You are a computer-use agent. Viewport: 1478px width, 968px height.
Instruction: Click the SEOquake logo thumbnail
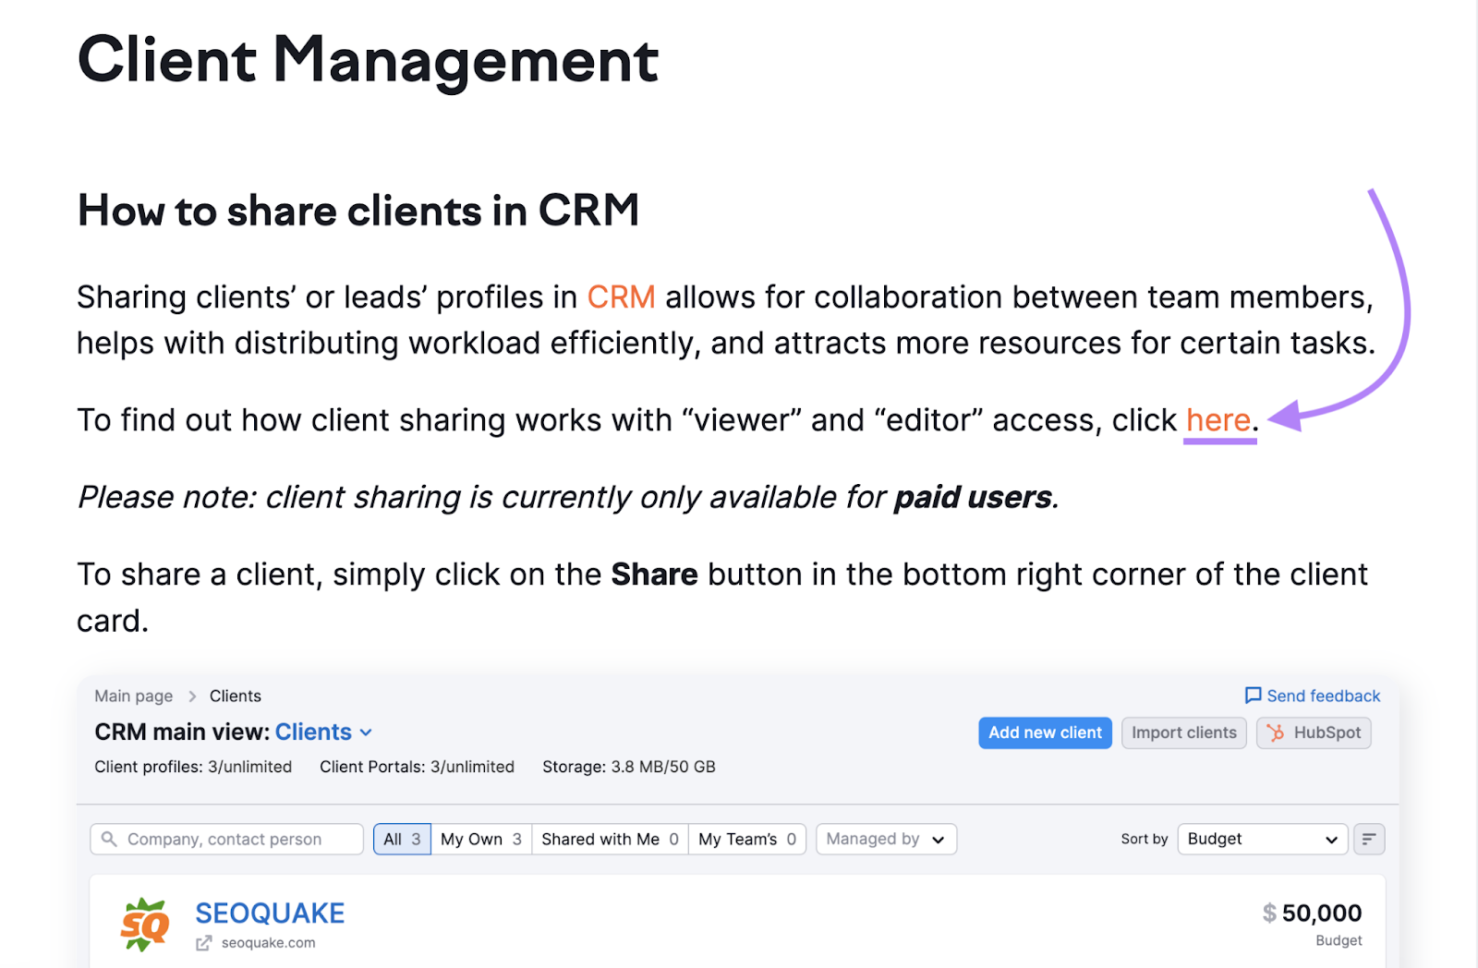click(x=145, y=924)
